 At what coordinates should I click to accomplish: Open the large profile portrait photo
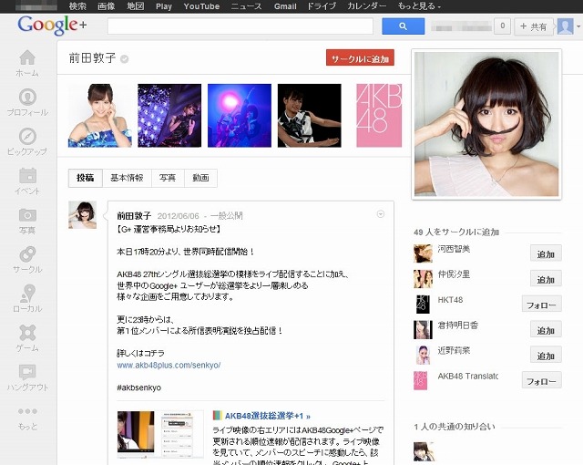(486, 124)
